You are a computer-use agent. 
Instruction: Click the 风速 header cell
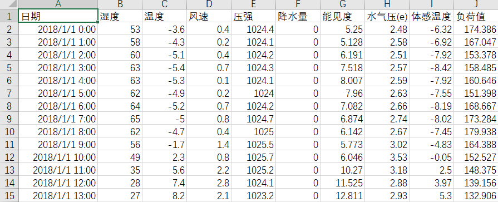pyautogui.click(x=209, y=16)
